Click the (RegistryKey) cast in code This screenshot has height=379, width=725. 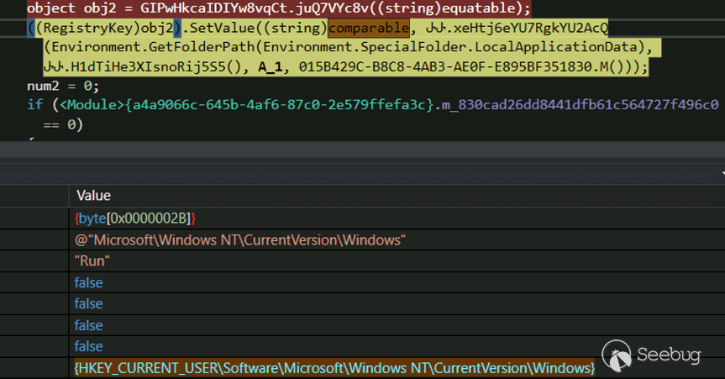[88, 29]
